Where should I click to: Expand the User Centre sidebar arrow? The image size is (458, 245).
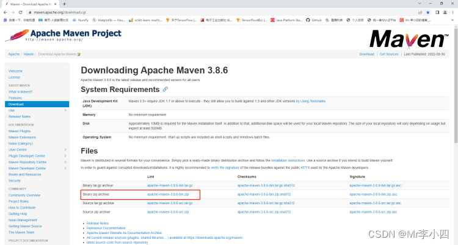pyautogui.click(x=65, y=150)
